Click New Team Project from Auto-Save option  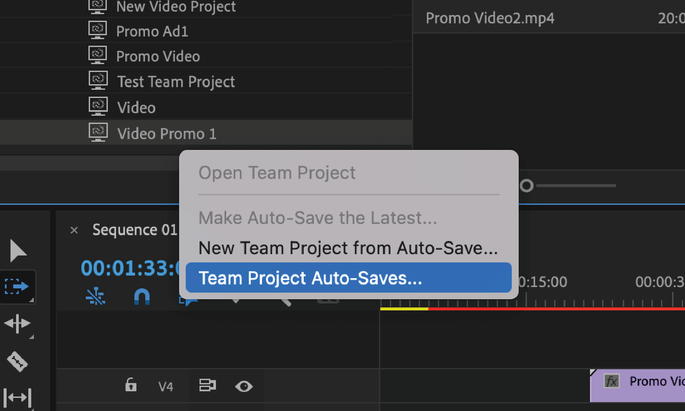coord(348,248)
